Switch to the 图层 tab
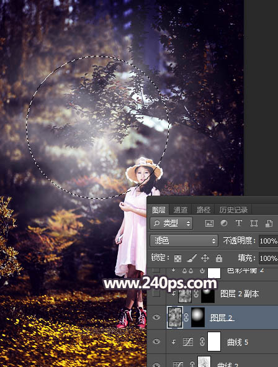 [x=158, y=210]
